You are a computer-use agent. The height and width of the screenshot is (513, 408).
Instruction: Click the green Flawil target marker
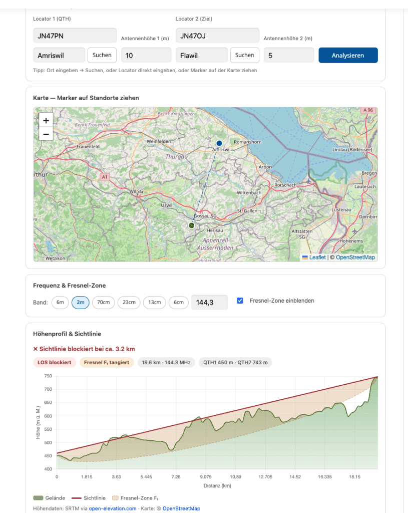(x=191, y=226)
